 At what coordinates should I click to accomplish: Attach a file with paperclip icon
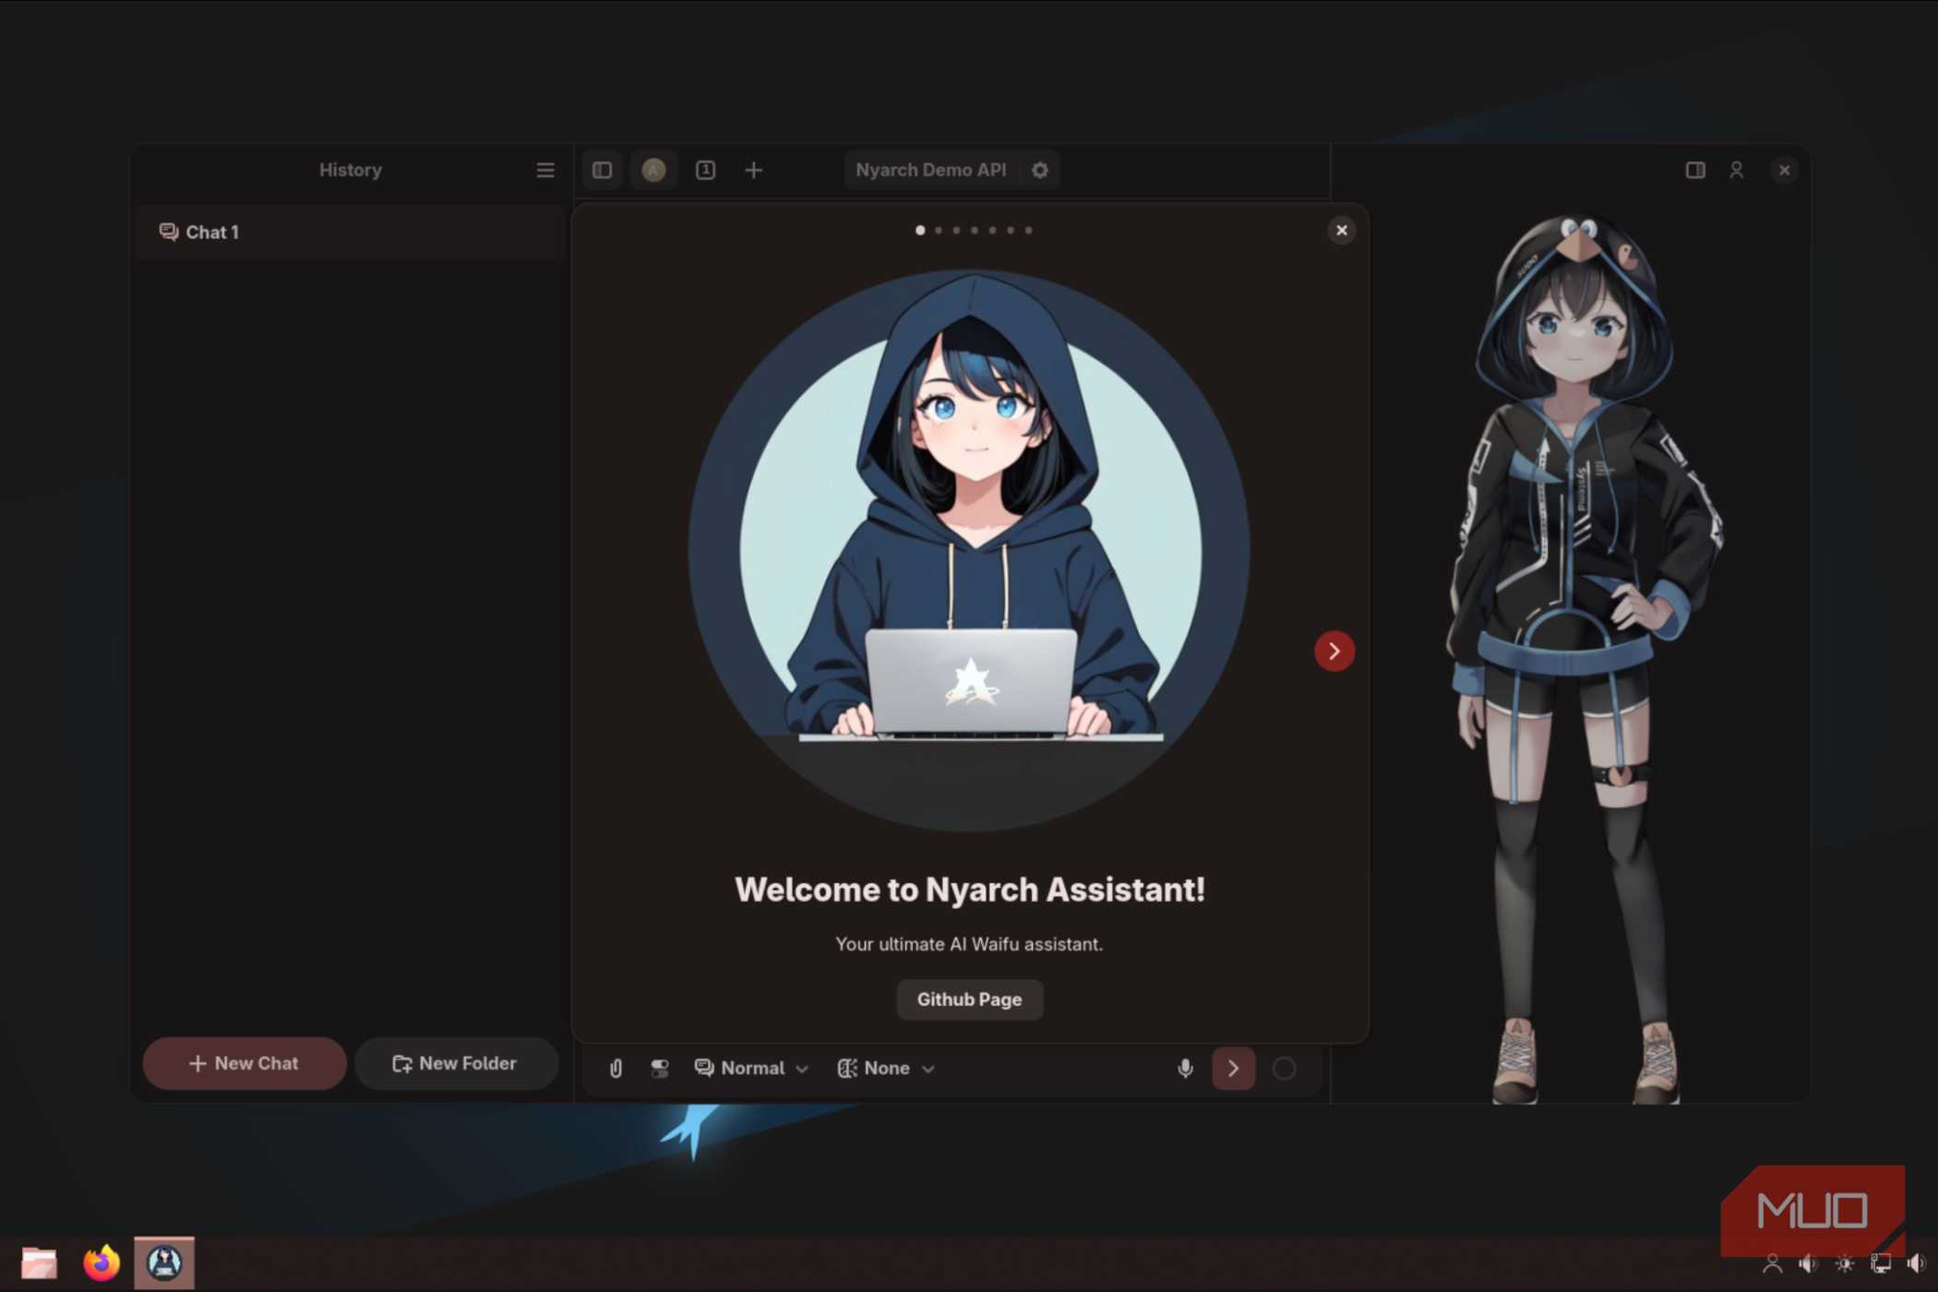pyautogui.click(x=616, y=1068)
